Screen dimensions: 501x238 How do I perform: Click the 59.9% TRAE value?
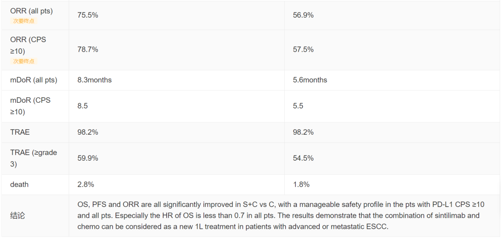(x=88, y=158)
